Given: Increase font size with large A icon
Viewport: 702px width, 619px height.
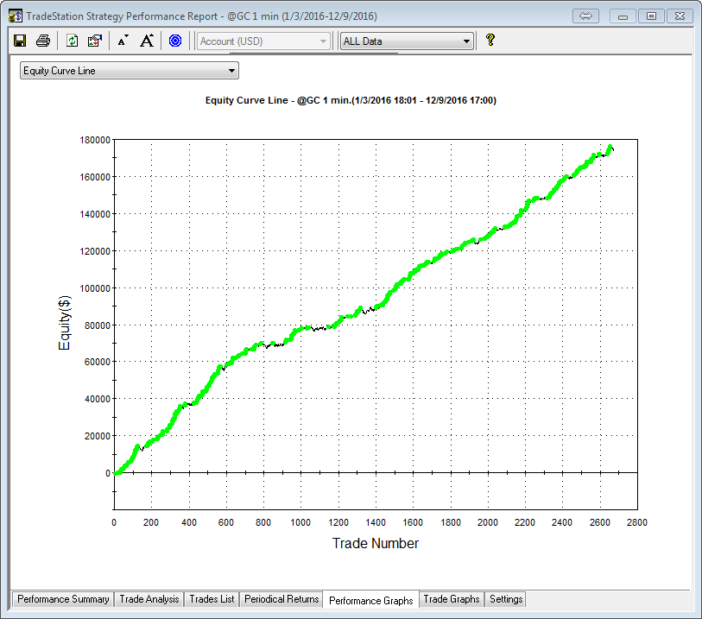Looking at the screenshot, I should (147, 41).
